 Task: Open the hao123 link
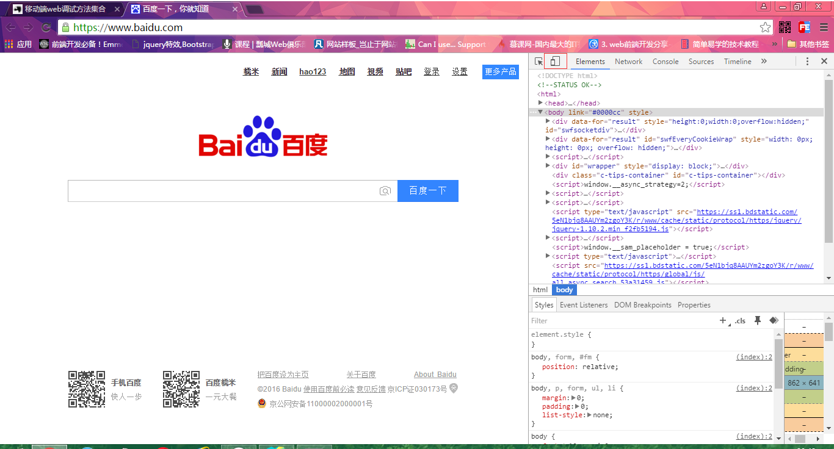(x=313, y=71)
